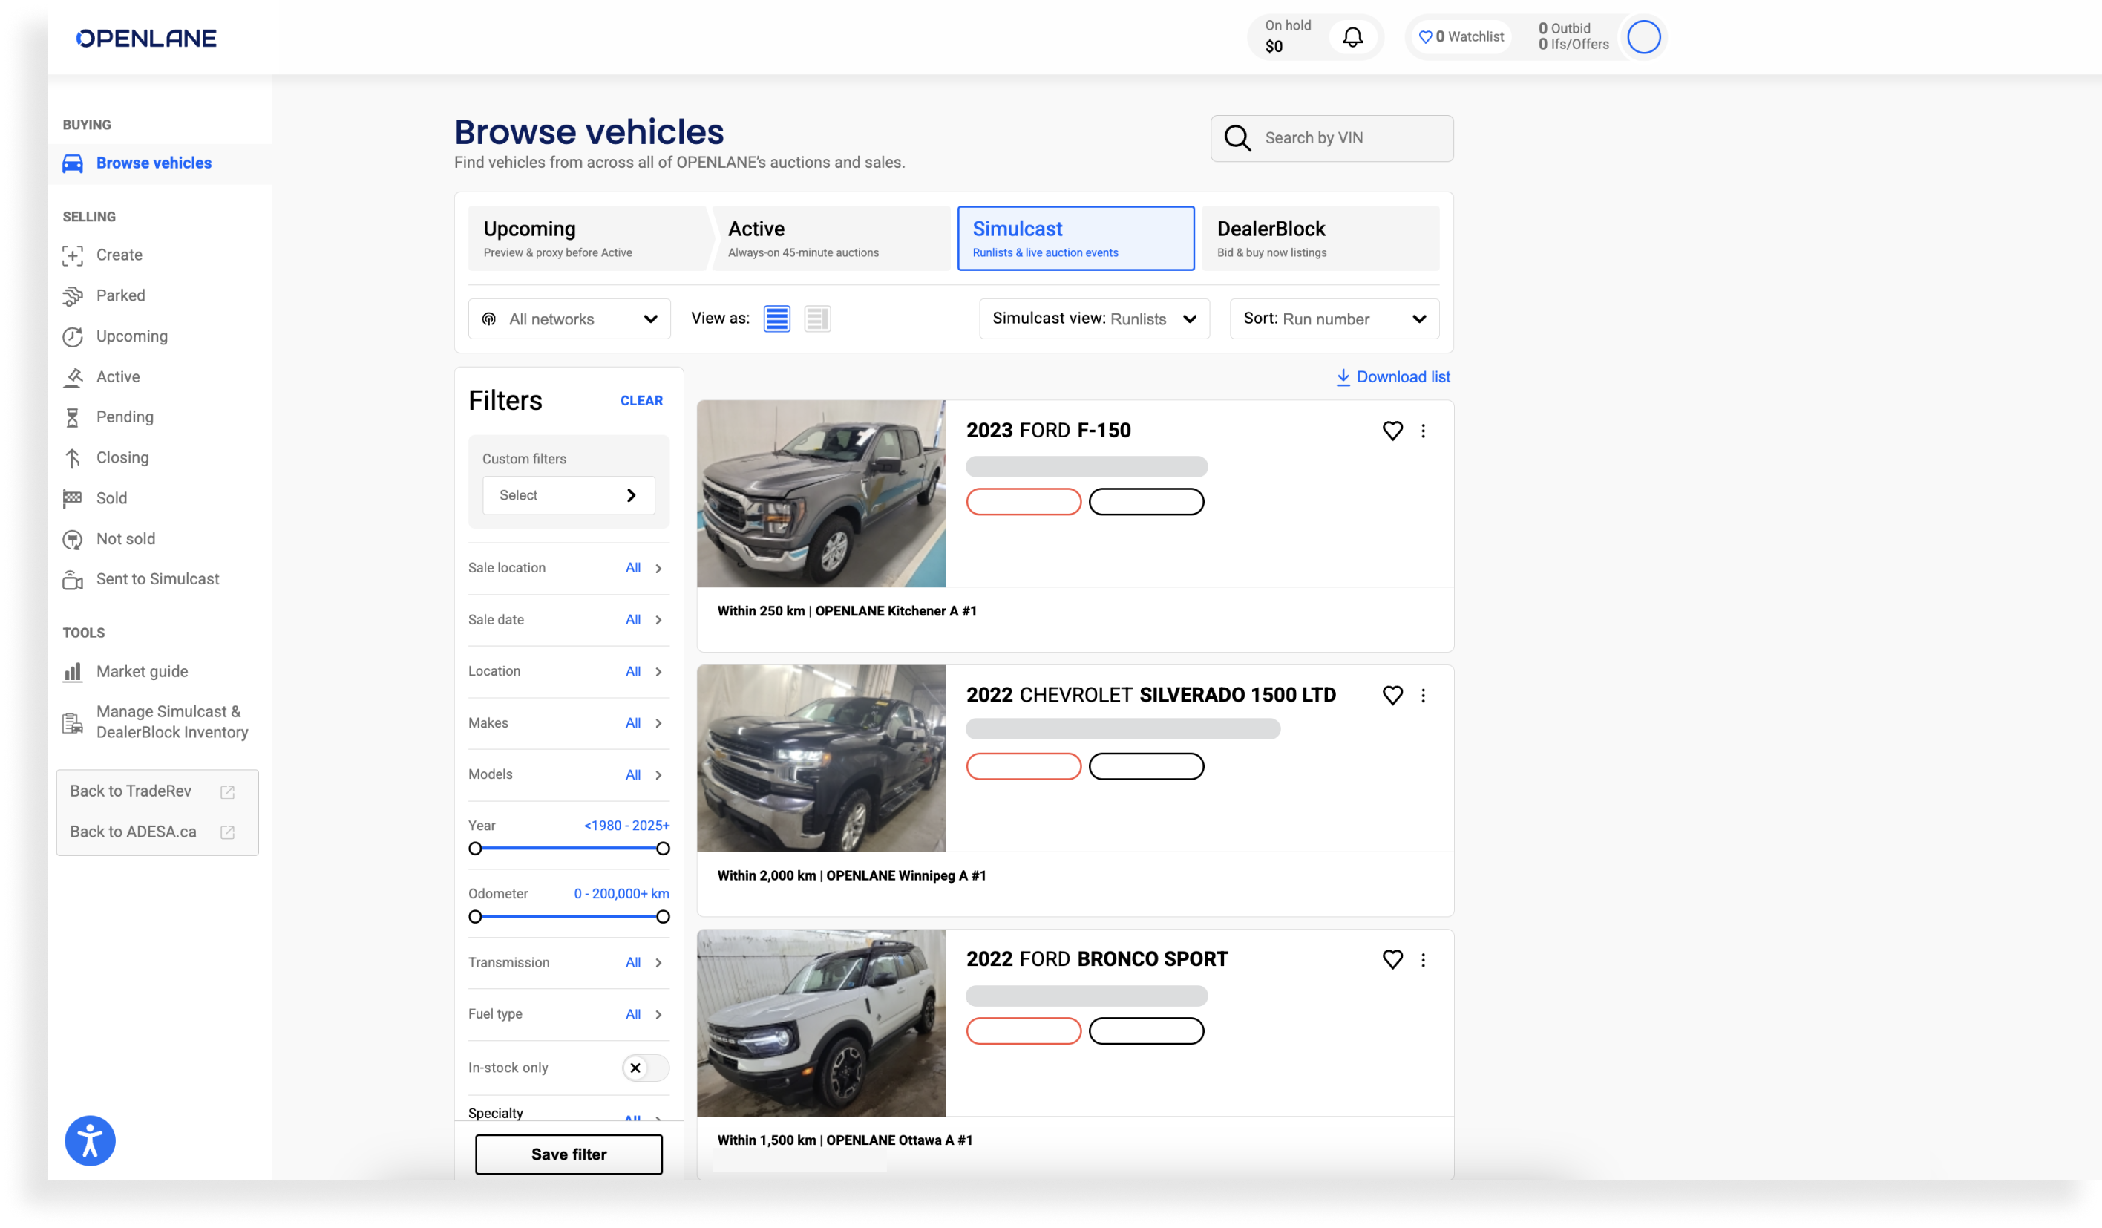
Task: Open more options for Chevrolet Silverado
Action: click(x=1423, y=696)
